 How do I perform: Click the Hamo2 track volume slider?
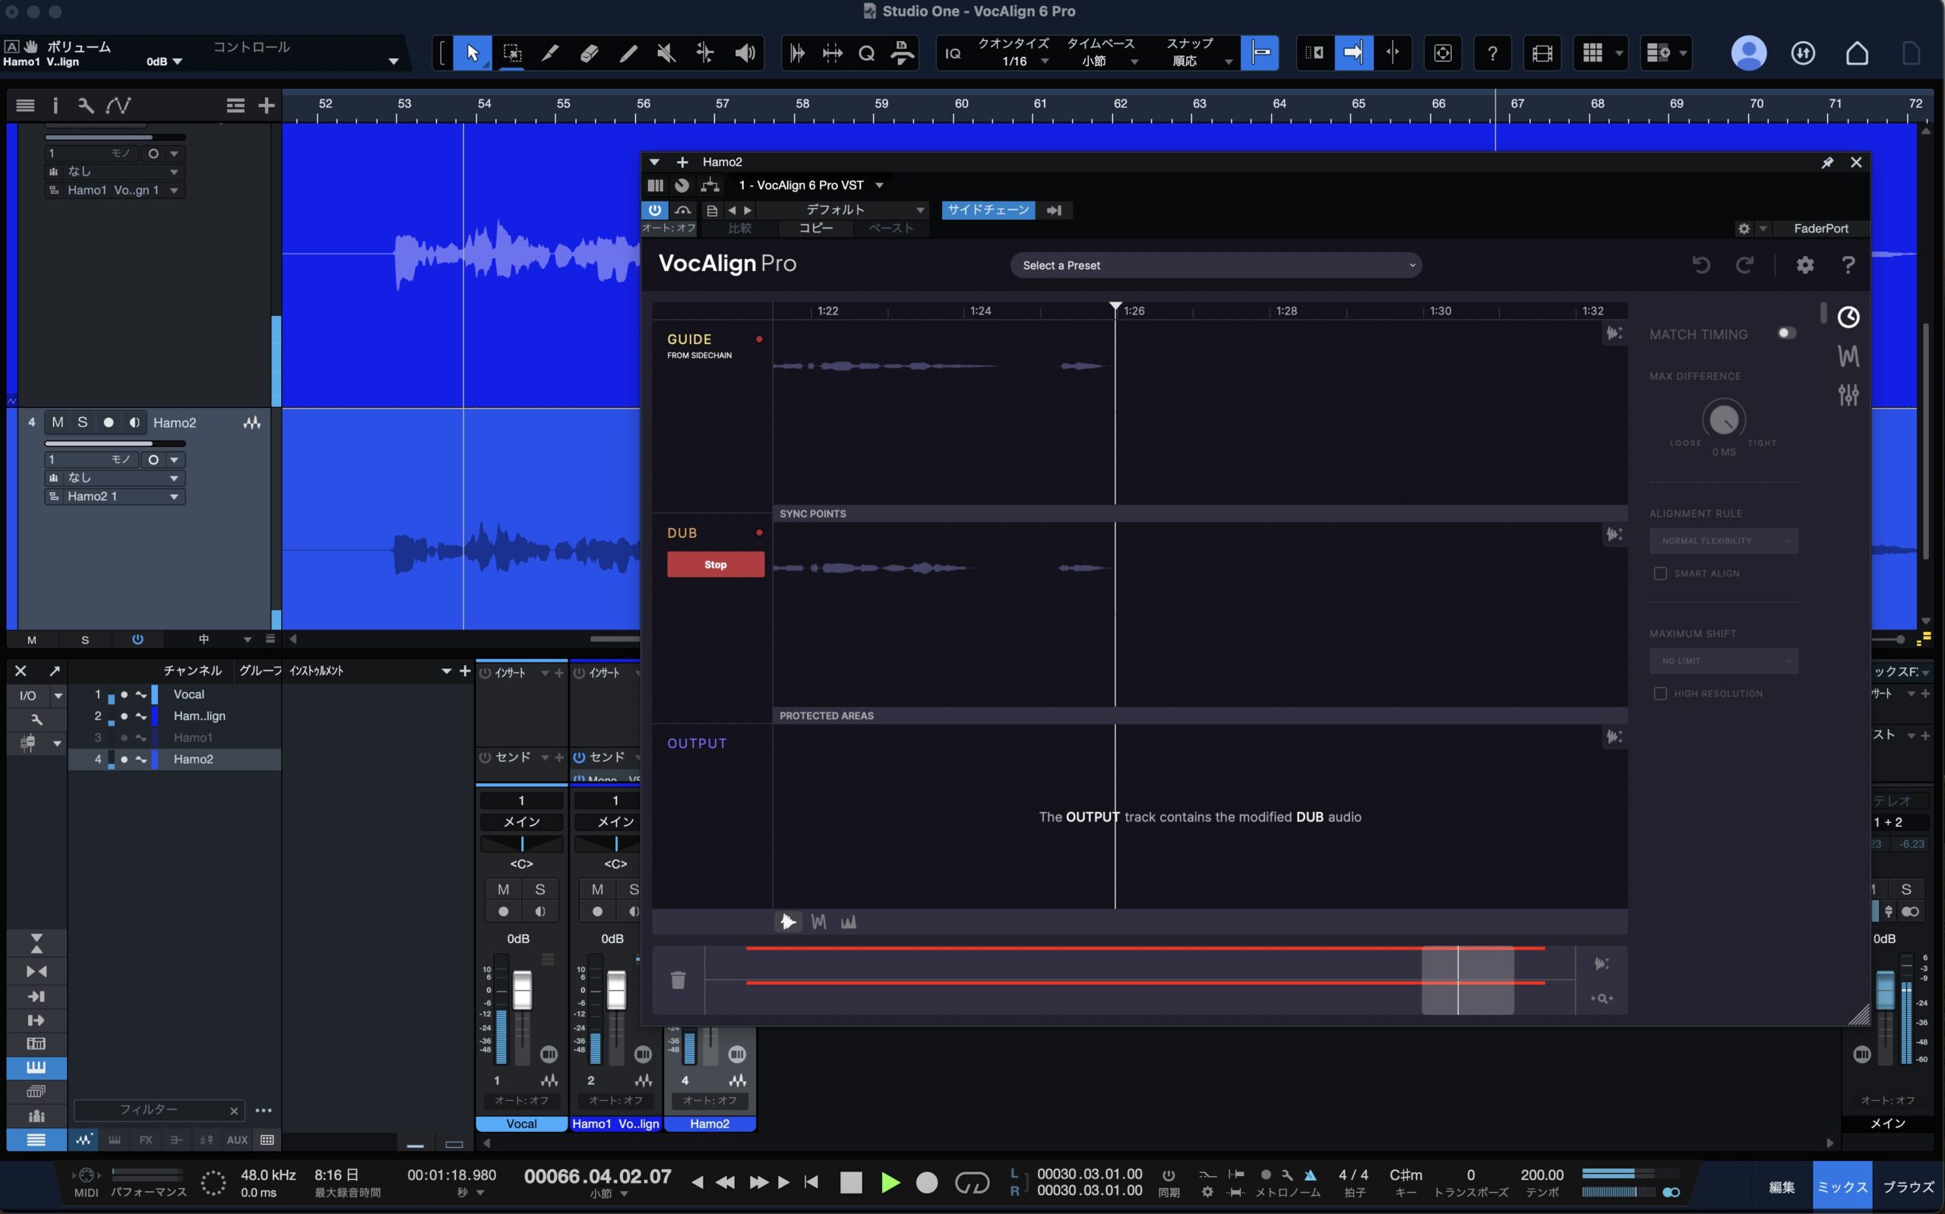(x=115, y=443)
